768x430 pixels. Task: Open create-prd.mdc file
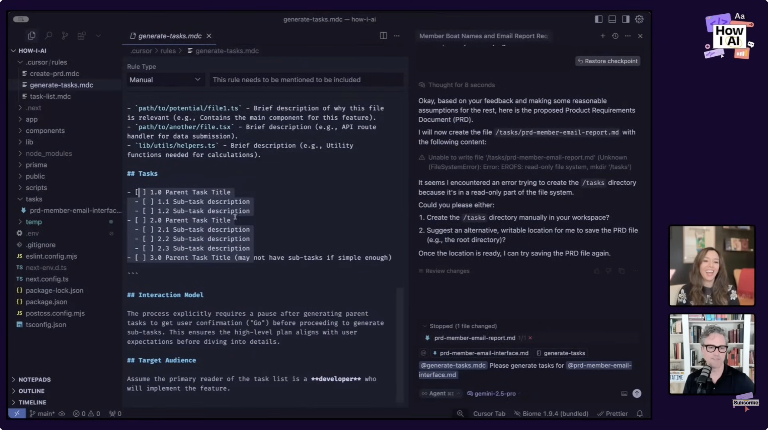point(54,73)
